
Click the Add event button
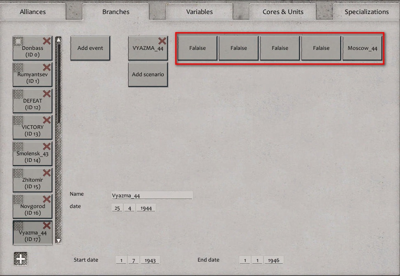tap(90, 48)
